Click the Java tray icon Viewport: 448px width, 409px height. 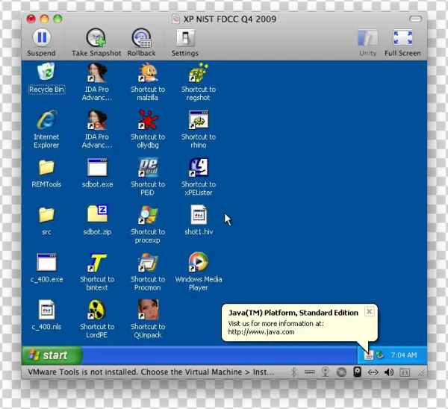pyautogui.click(x=369, y=355)
